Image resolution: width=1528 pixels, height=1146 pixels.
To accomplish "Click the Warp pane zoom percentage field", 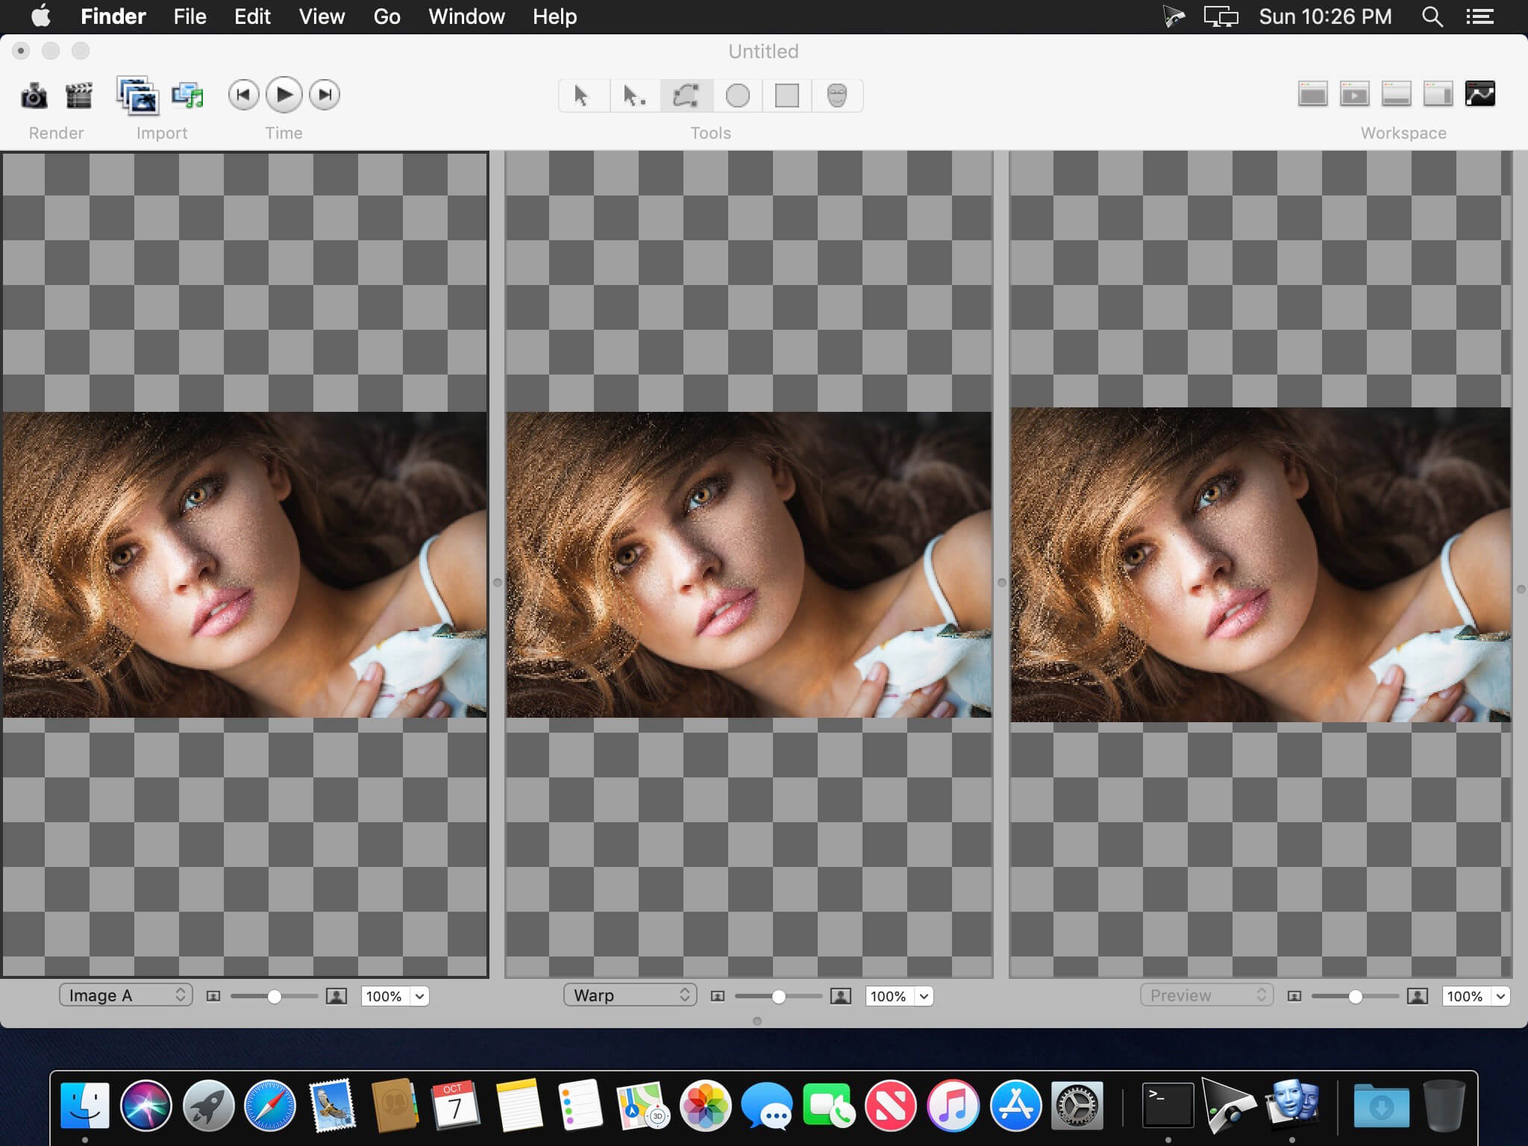I will tap(889, 996).
